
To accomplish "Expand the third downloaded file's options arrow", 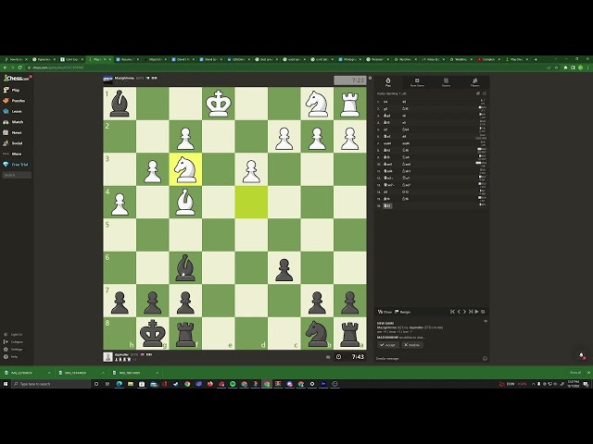I will (157, 373).
